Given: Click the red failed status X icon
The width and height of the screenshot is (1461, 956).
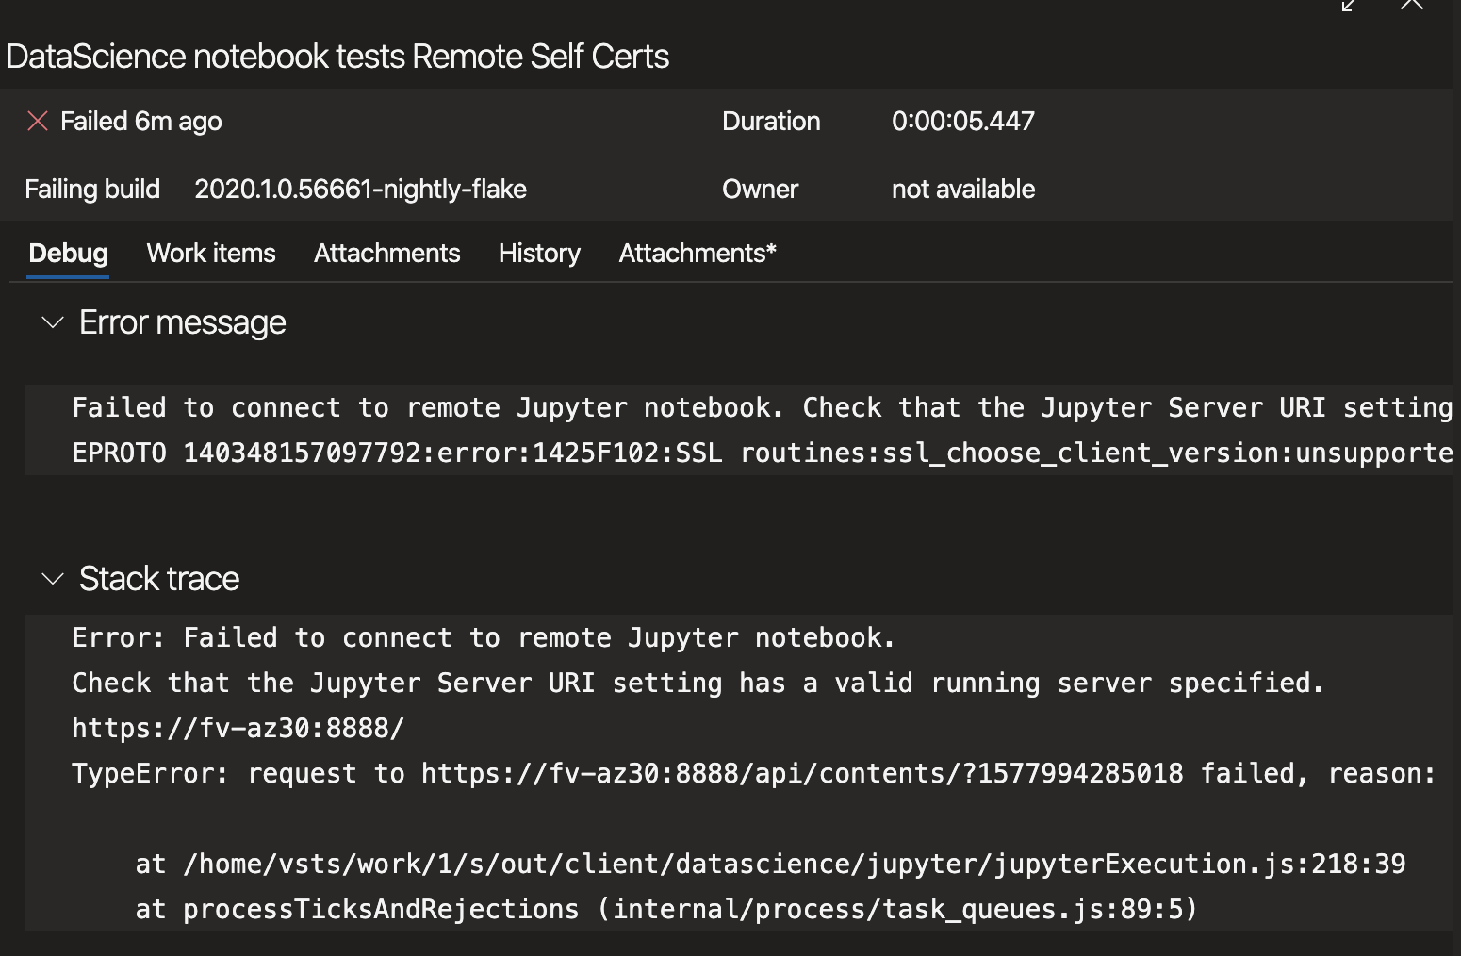Looking at the screenshot, I should (37, 121).
